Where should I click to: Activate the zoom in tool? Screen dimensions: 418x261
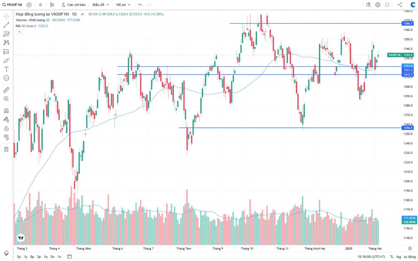pyautogui.click(x=6, y=98)
